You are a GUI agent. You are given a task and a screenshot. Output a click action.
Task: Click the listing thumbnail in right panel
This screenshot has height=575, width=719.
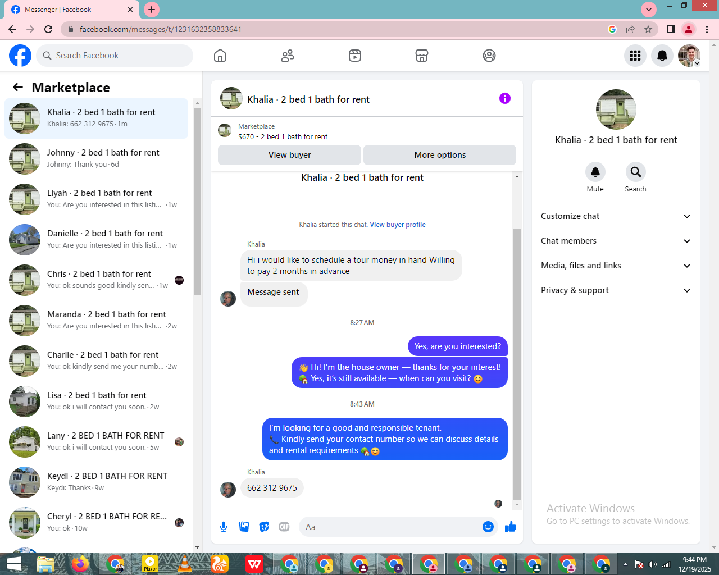(x=616, y=109)
